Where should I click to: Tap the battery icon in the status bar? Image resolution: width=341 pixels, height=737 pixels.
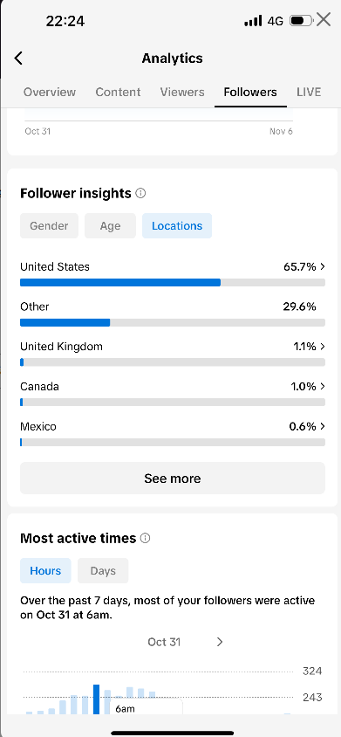(301, 21)
